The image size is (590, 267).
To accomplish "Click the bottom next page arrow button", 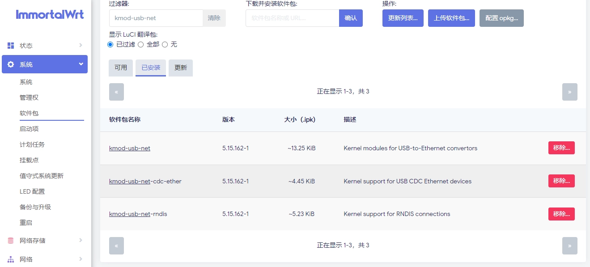I will [x=569, y=246].
